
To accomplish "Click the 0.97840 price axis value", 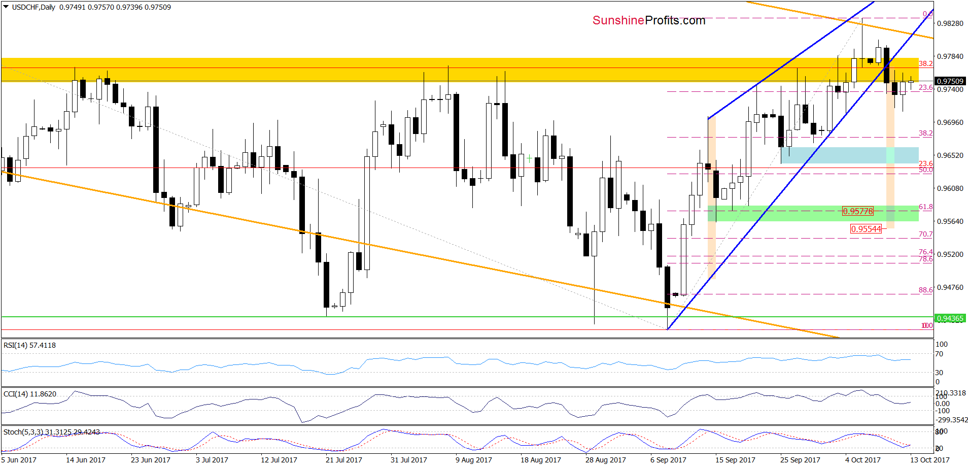I will click(x=950, y=56).
